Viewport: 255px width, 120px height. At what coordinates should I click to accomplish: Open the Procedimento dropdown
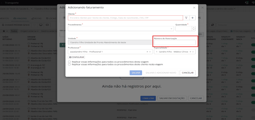pos(121,29)
